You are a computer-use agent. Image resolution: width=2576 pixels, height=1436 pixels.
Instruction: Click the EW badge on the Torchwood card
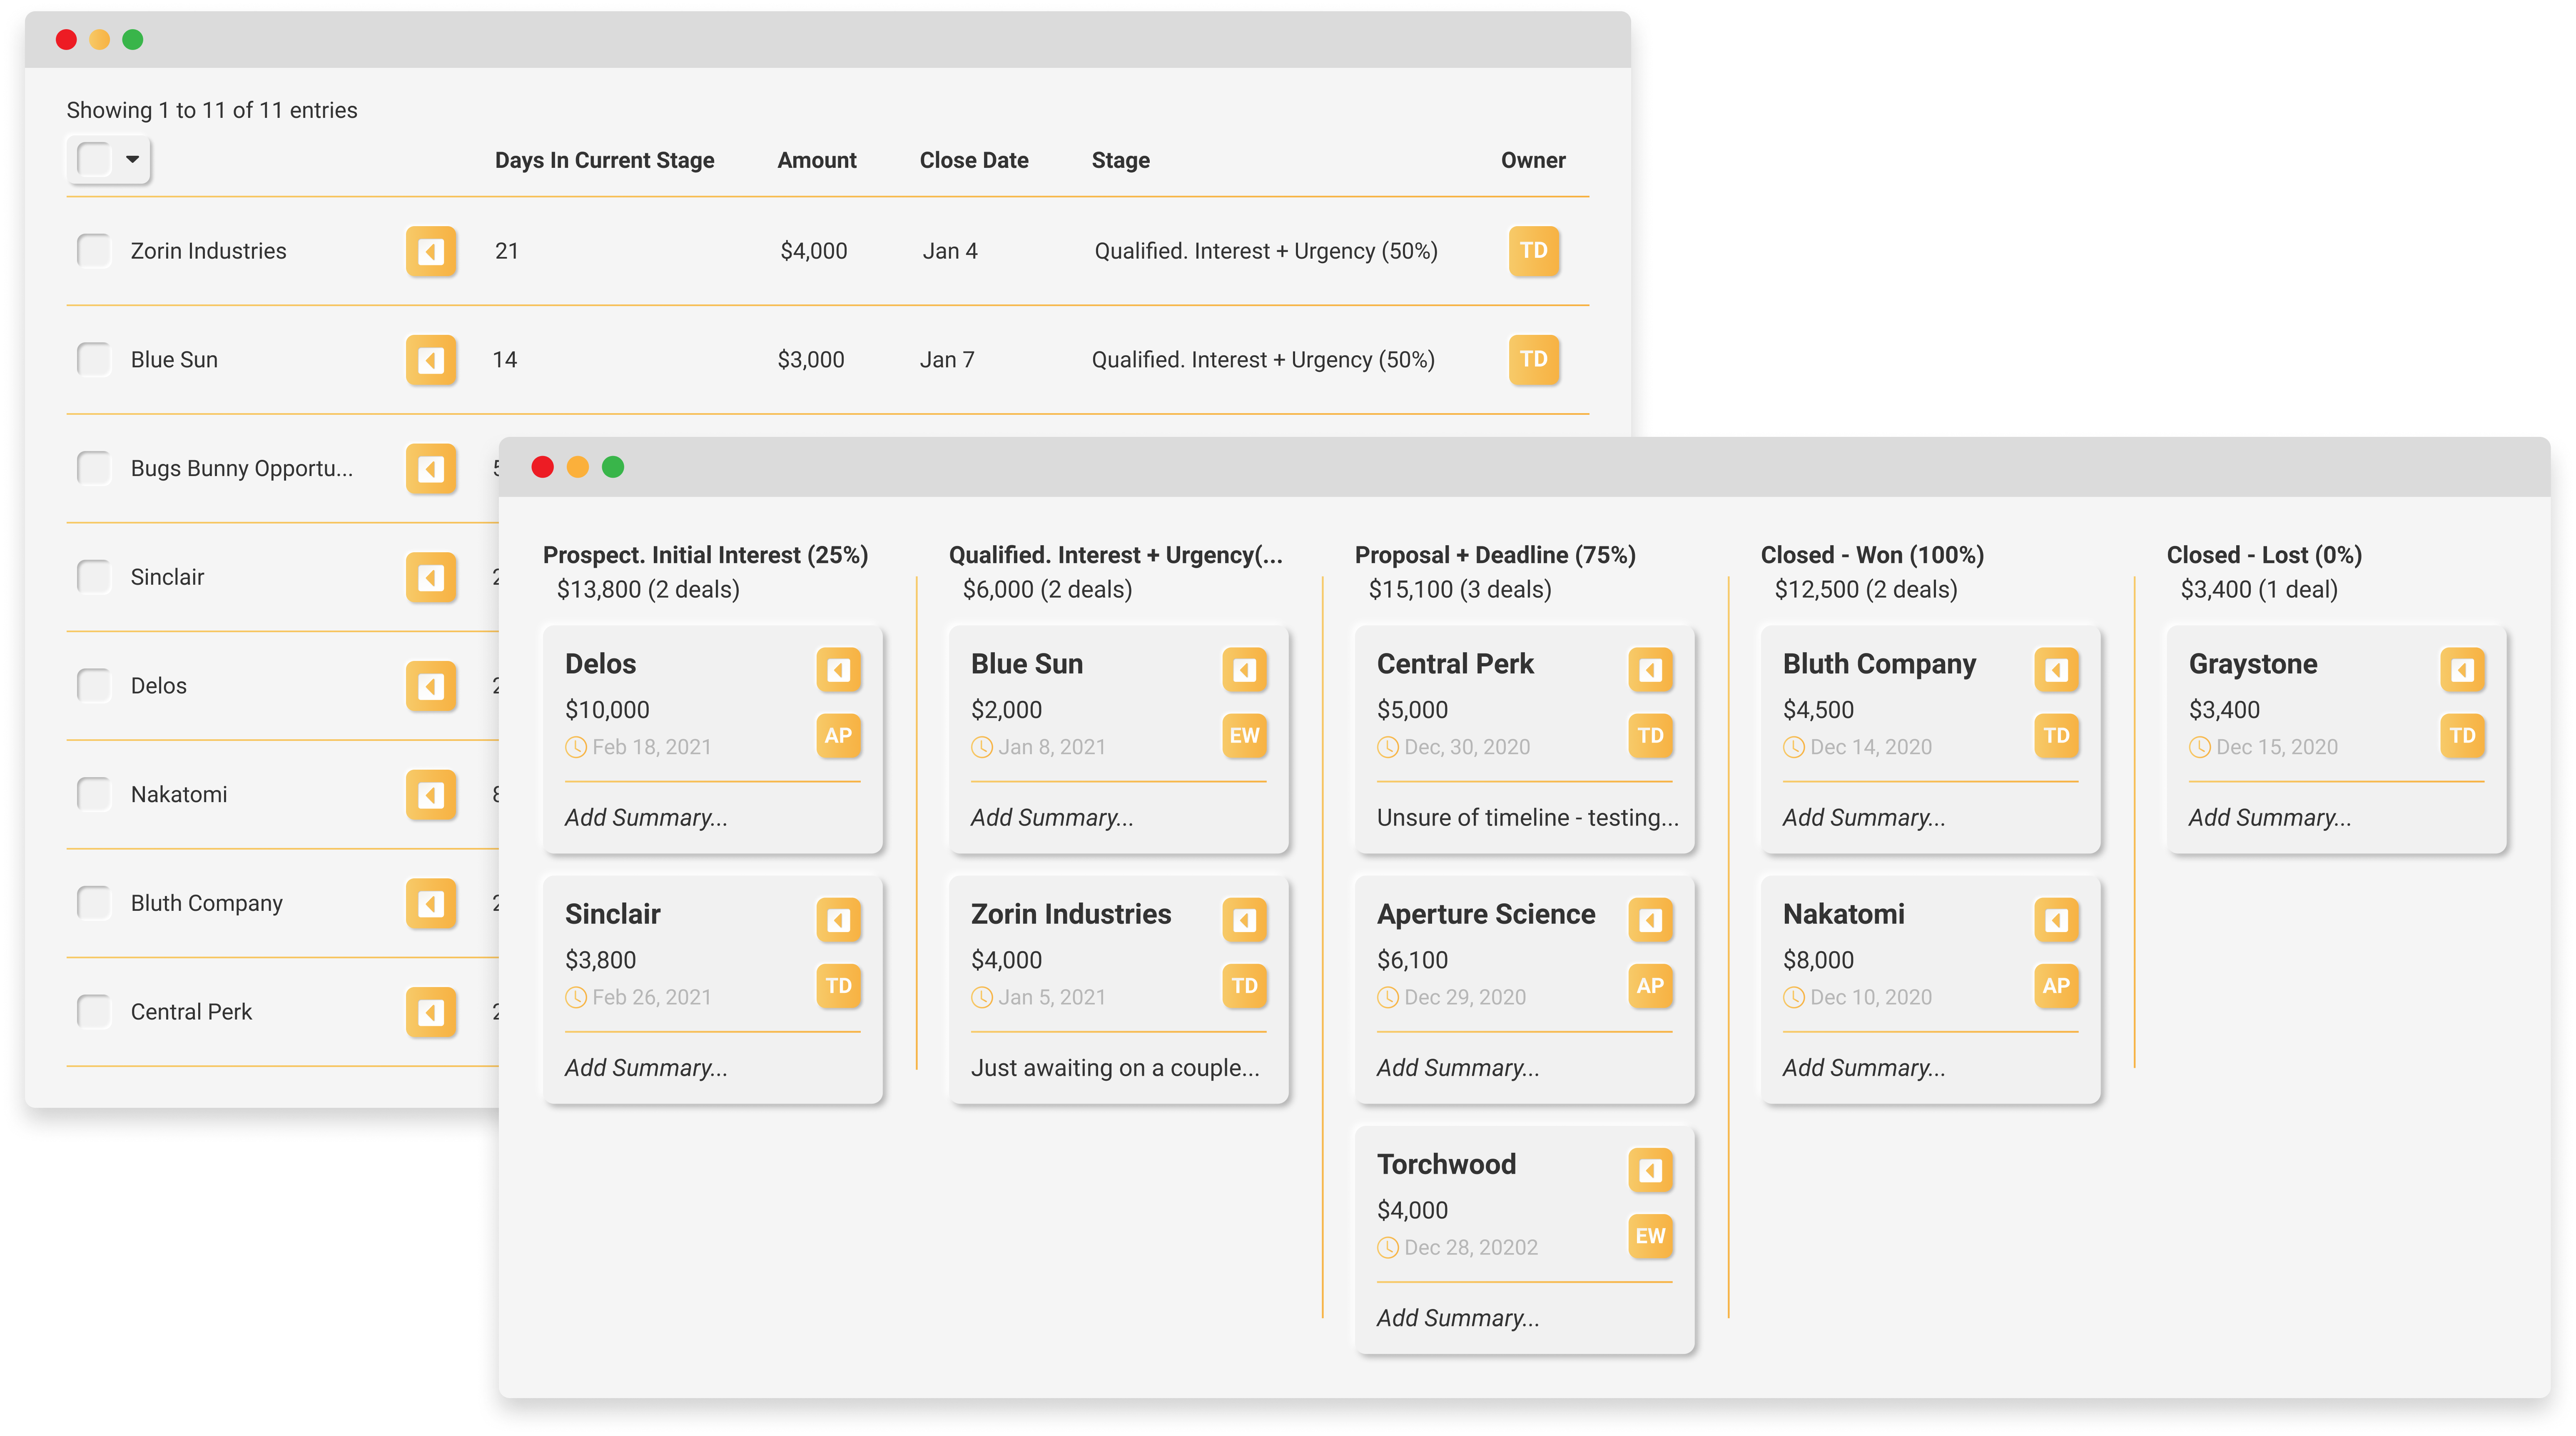(1651, 1237)
